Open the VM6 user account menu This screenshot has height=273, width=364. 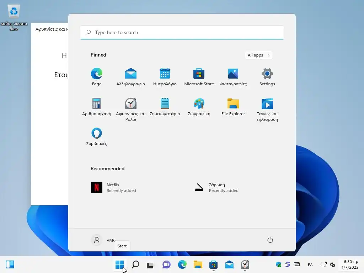(103, 240)
